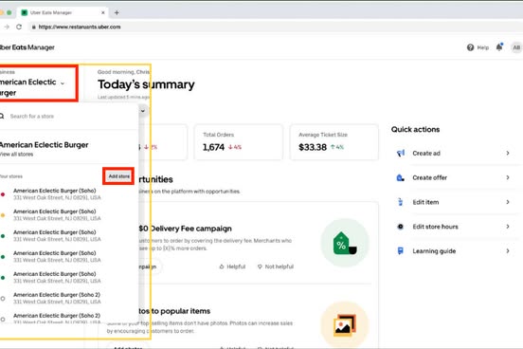Click the Uber Eats Manager logo
This screenshot has height=349, width=523.
tap(27, 47)
